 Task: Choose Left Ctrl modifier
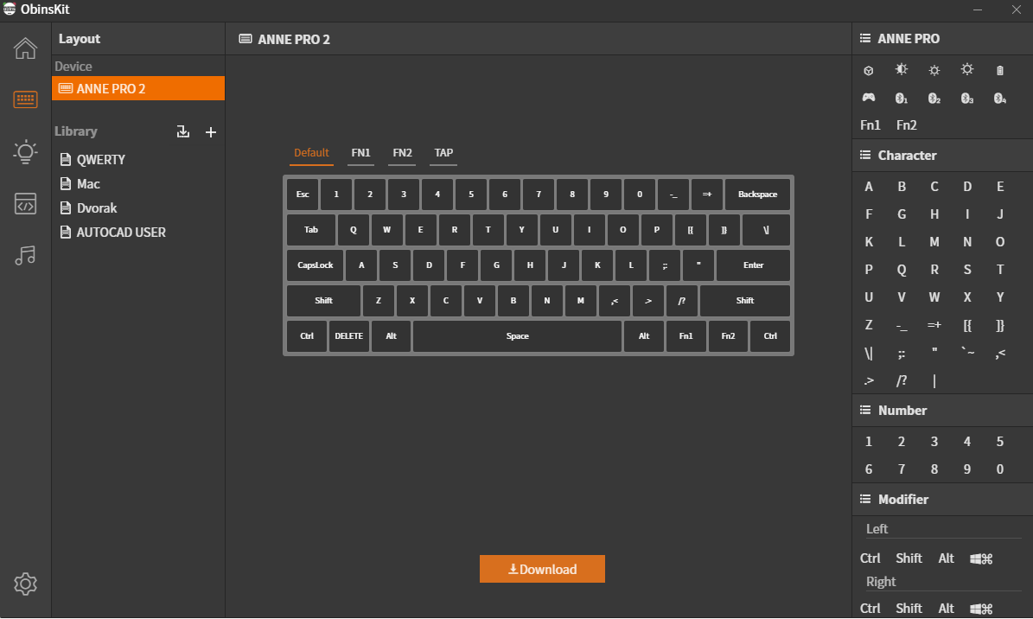point(870,558)
